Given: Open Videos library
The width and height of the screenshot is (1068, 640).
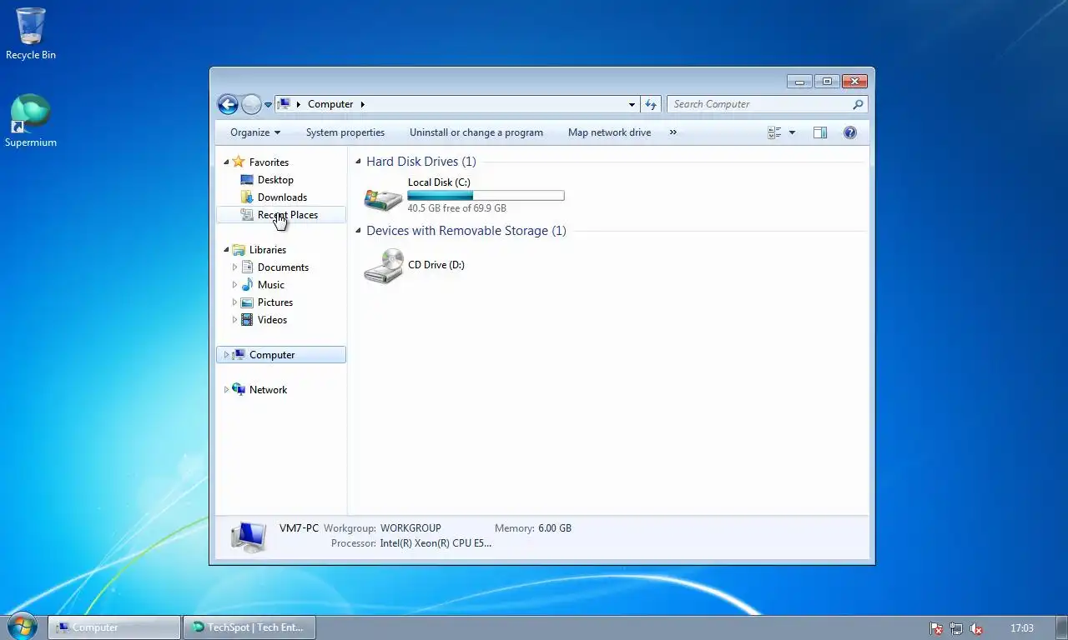Looking at the screenshot, I should tap(272, 320).
